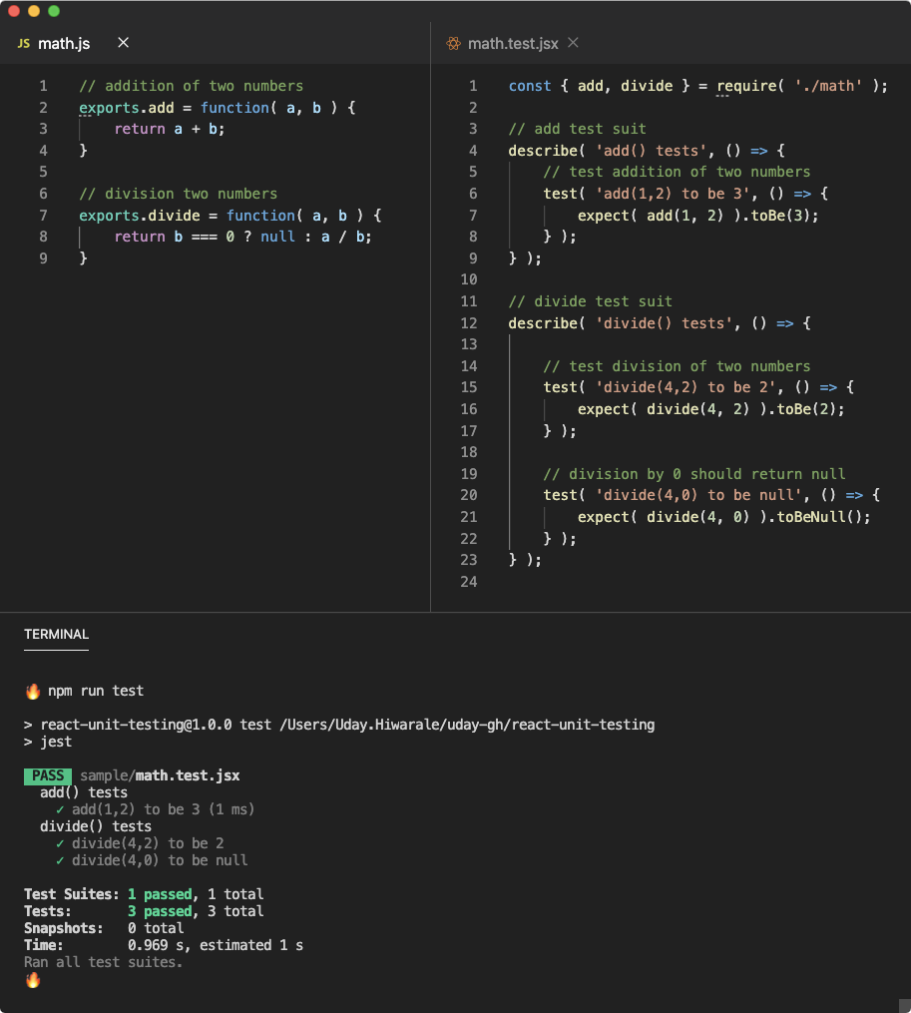911x1013 pixels.
Task: Click line number 8 in math.js gutter
Action: pos(43,237)
